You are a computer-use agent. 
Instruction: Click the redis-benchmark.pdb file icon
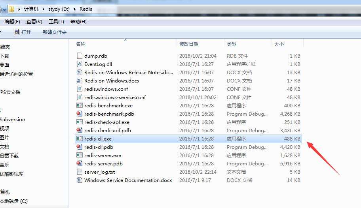(80, 114)
